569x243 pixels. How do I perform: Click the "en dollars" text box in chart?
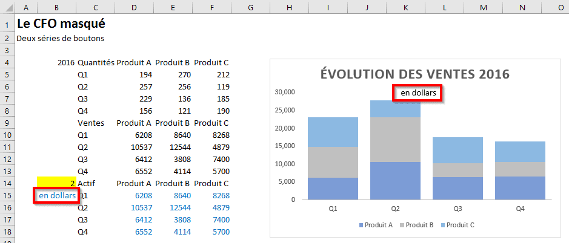(418, 93)
